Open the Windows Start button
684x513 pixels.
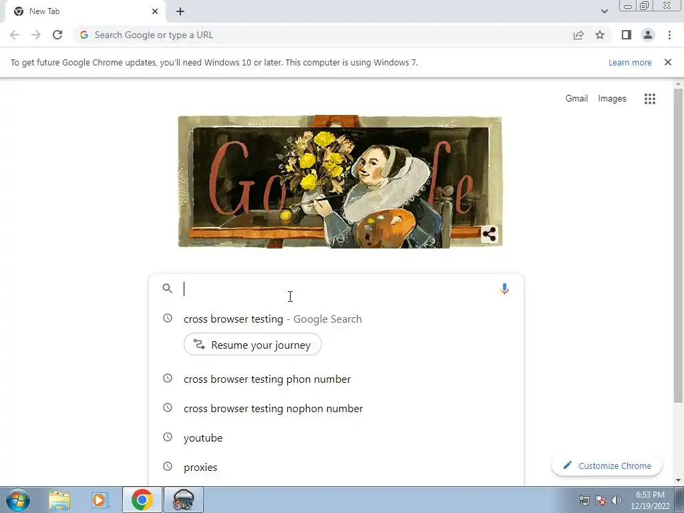click(17, 500)
